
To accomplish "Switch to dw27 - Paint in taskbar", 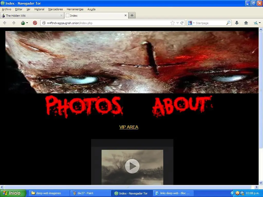I will tap(91, 193).
